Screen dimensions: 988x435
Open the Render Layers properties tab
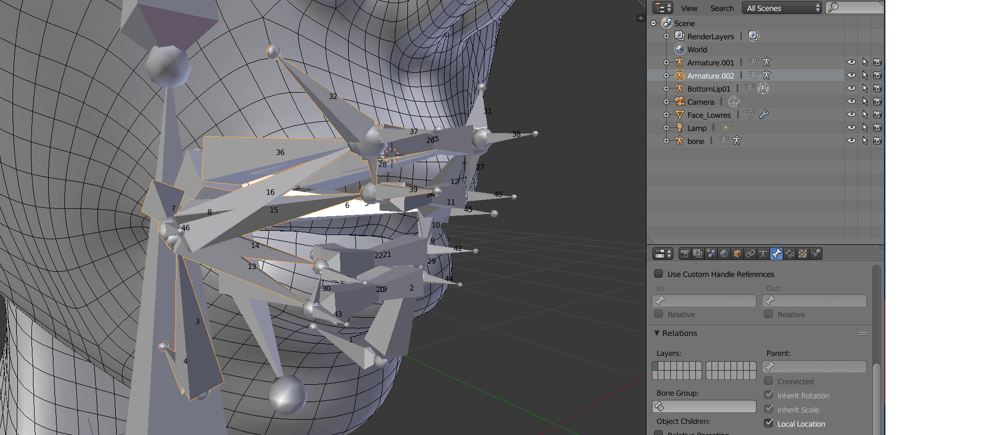(x=698, y=254)
